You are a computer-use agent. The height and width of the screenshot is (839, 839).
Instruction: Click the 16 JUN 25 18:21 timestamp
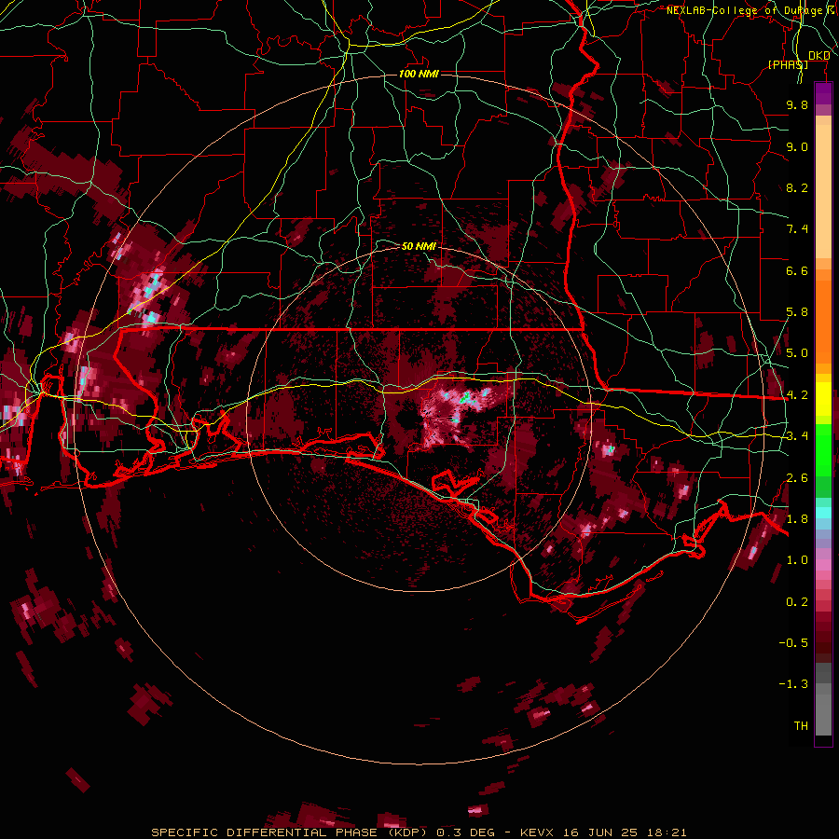pyautogui.click(x=625, y=832)
